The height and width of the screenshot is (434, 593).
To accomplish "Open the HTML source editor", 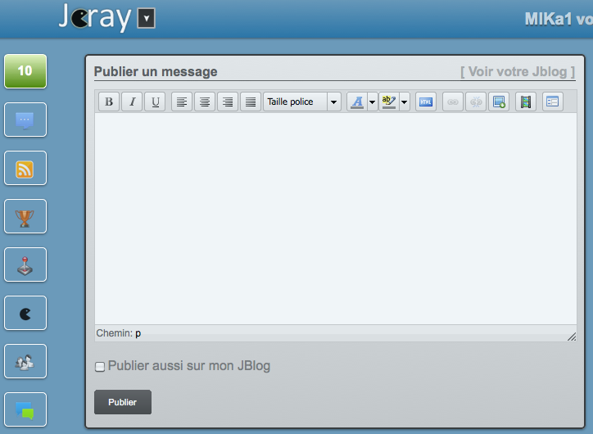I will point(426,102).
